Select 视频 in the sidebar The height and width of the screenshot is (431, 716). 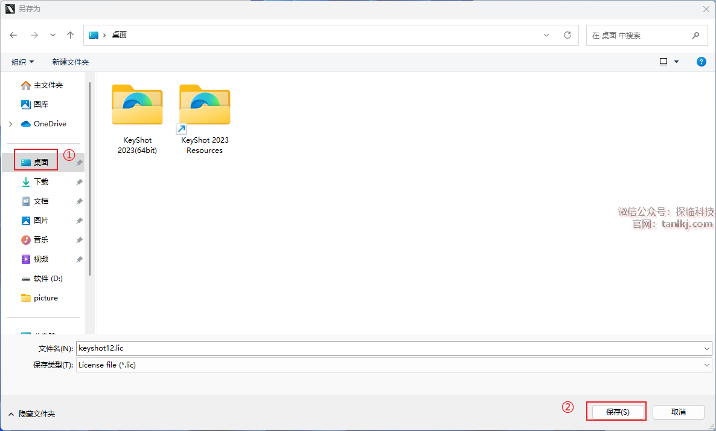coord(35,259)
